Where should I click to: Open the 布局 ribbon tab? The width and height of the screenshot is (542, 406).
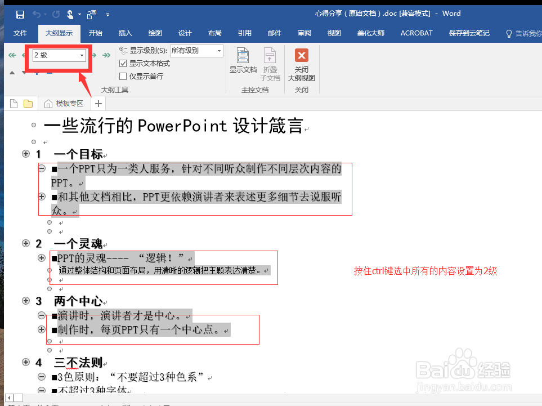[214, 33]
